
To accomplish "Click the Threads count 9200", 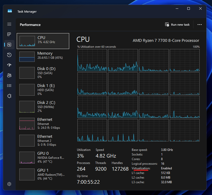I will (x=101, y=169).
